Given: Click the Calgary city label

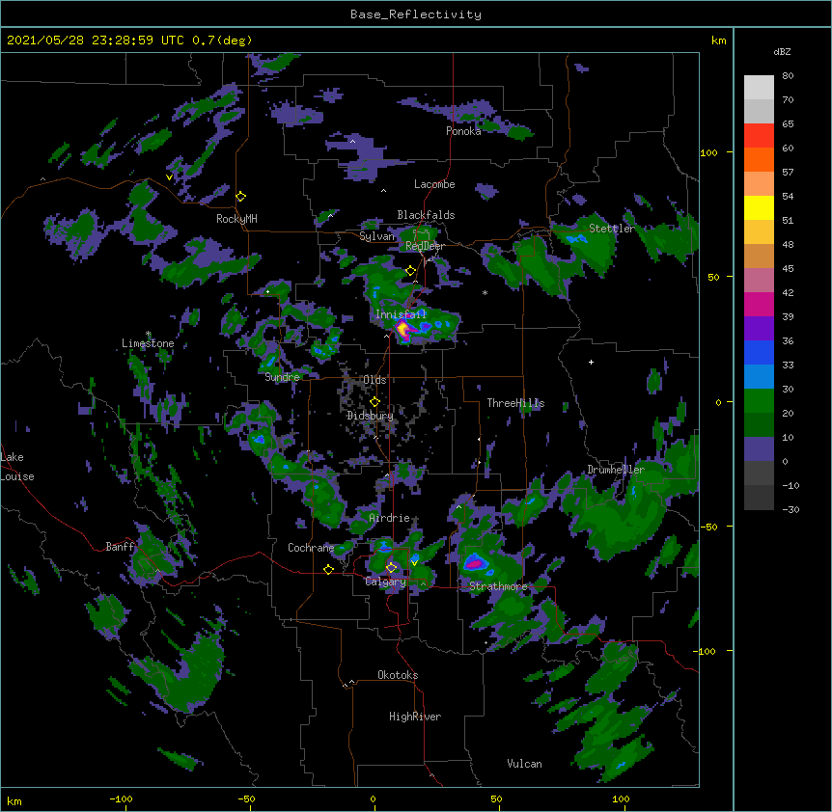Looking at the screenshot, I should 386,582.
